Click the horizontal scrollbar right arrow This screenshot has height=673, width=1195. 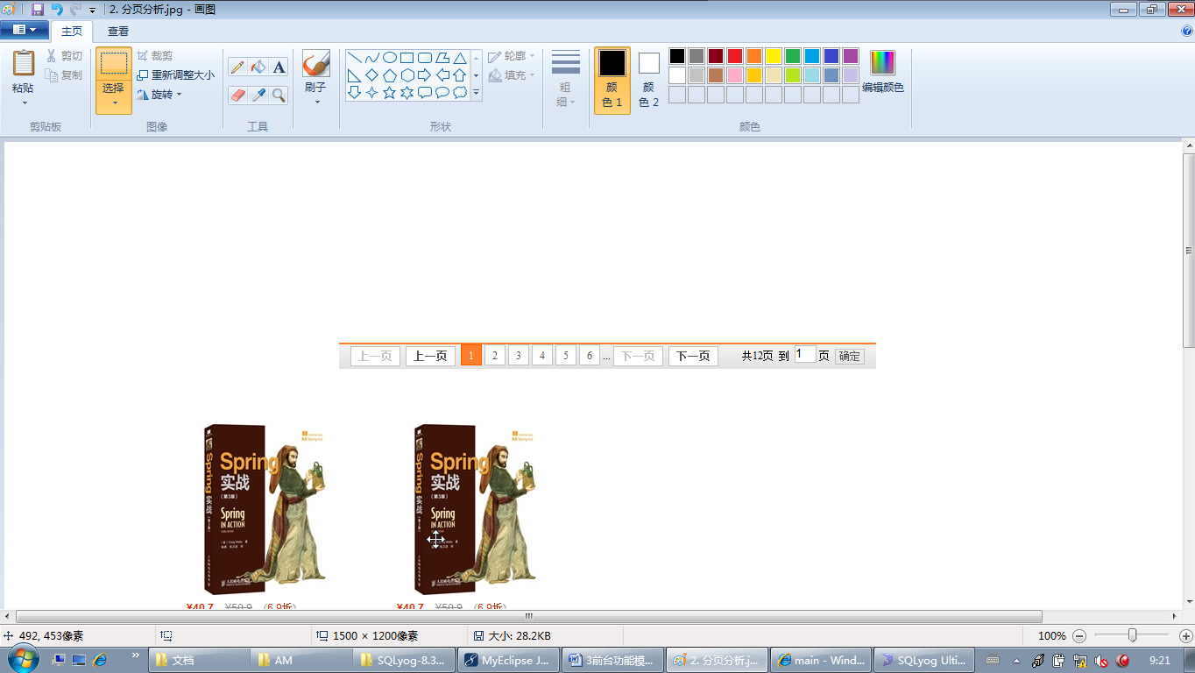click(1175, 616)
